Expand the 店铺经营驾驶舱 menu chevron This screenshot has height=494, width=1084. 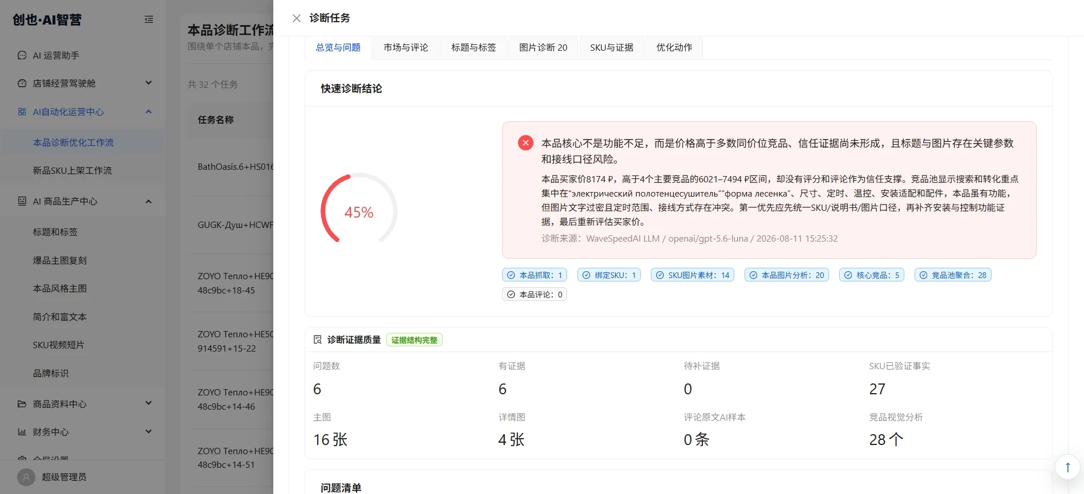tap(148, 83)
